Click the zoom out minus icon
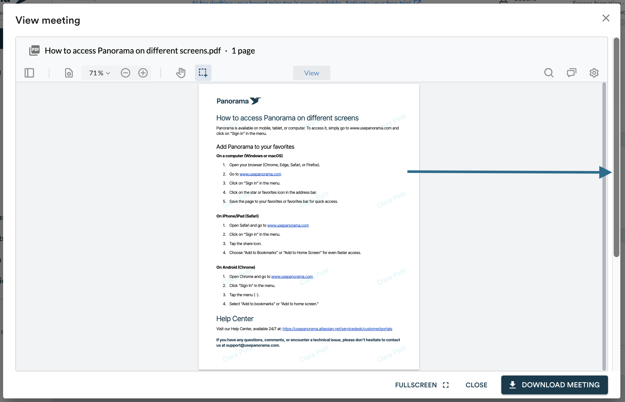 click(126, 73)
